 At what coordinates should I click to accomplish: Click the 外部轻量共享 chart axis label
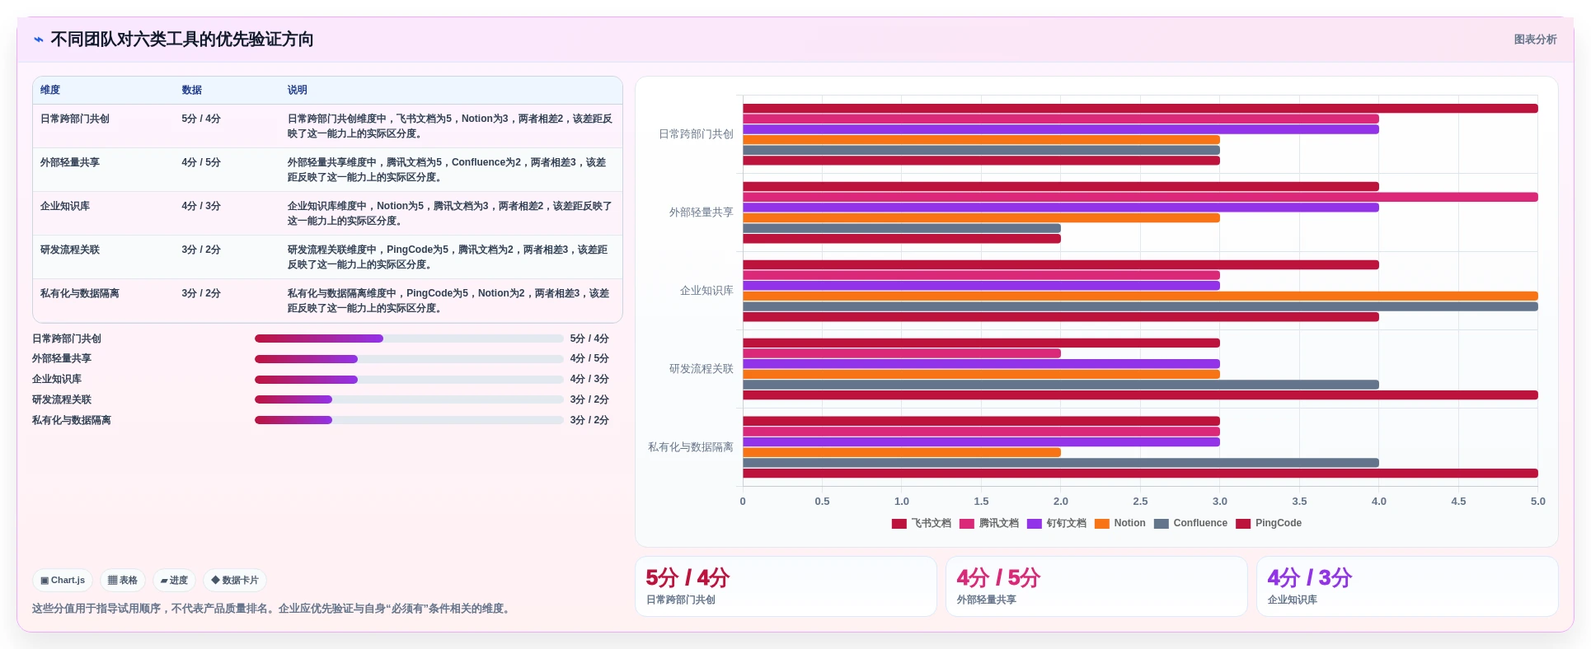pos(701,212)
